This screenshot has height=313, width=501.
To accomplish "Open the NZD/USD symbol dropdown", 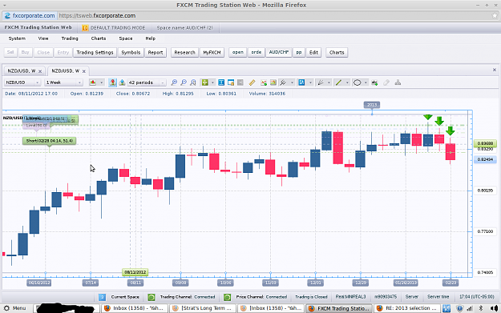I will 22,82.
